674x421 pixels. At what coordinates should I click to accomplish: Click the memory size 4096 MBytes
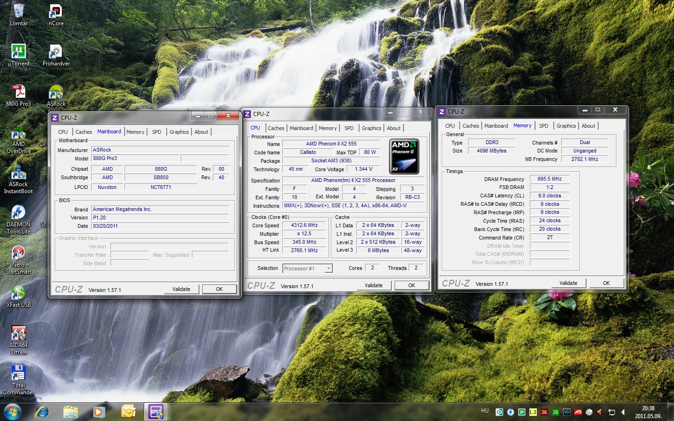click(491, 151)
